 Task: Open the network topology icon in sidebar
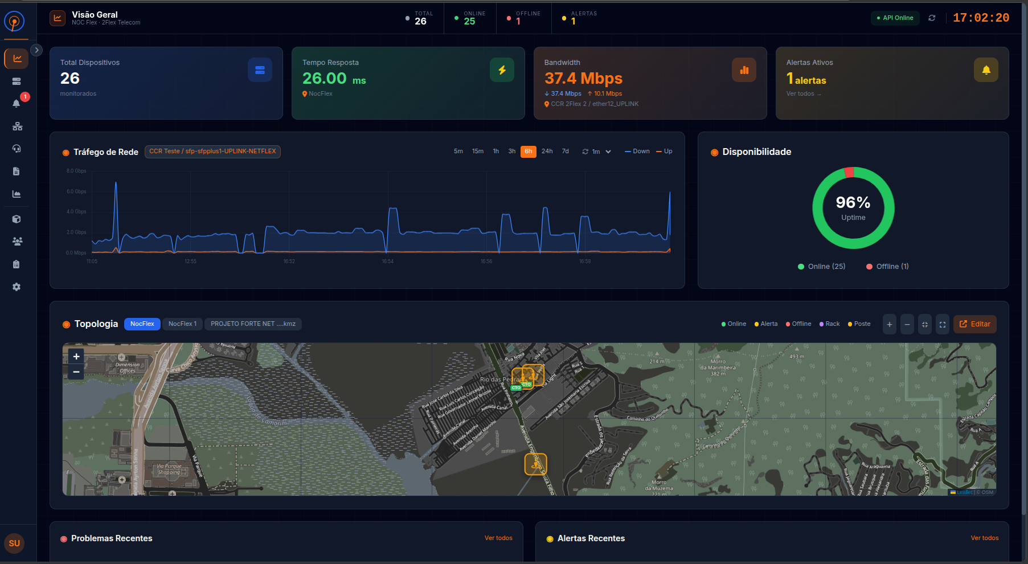17,126
